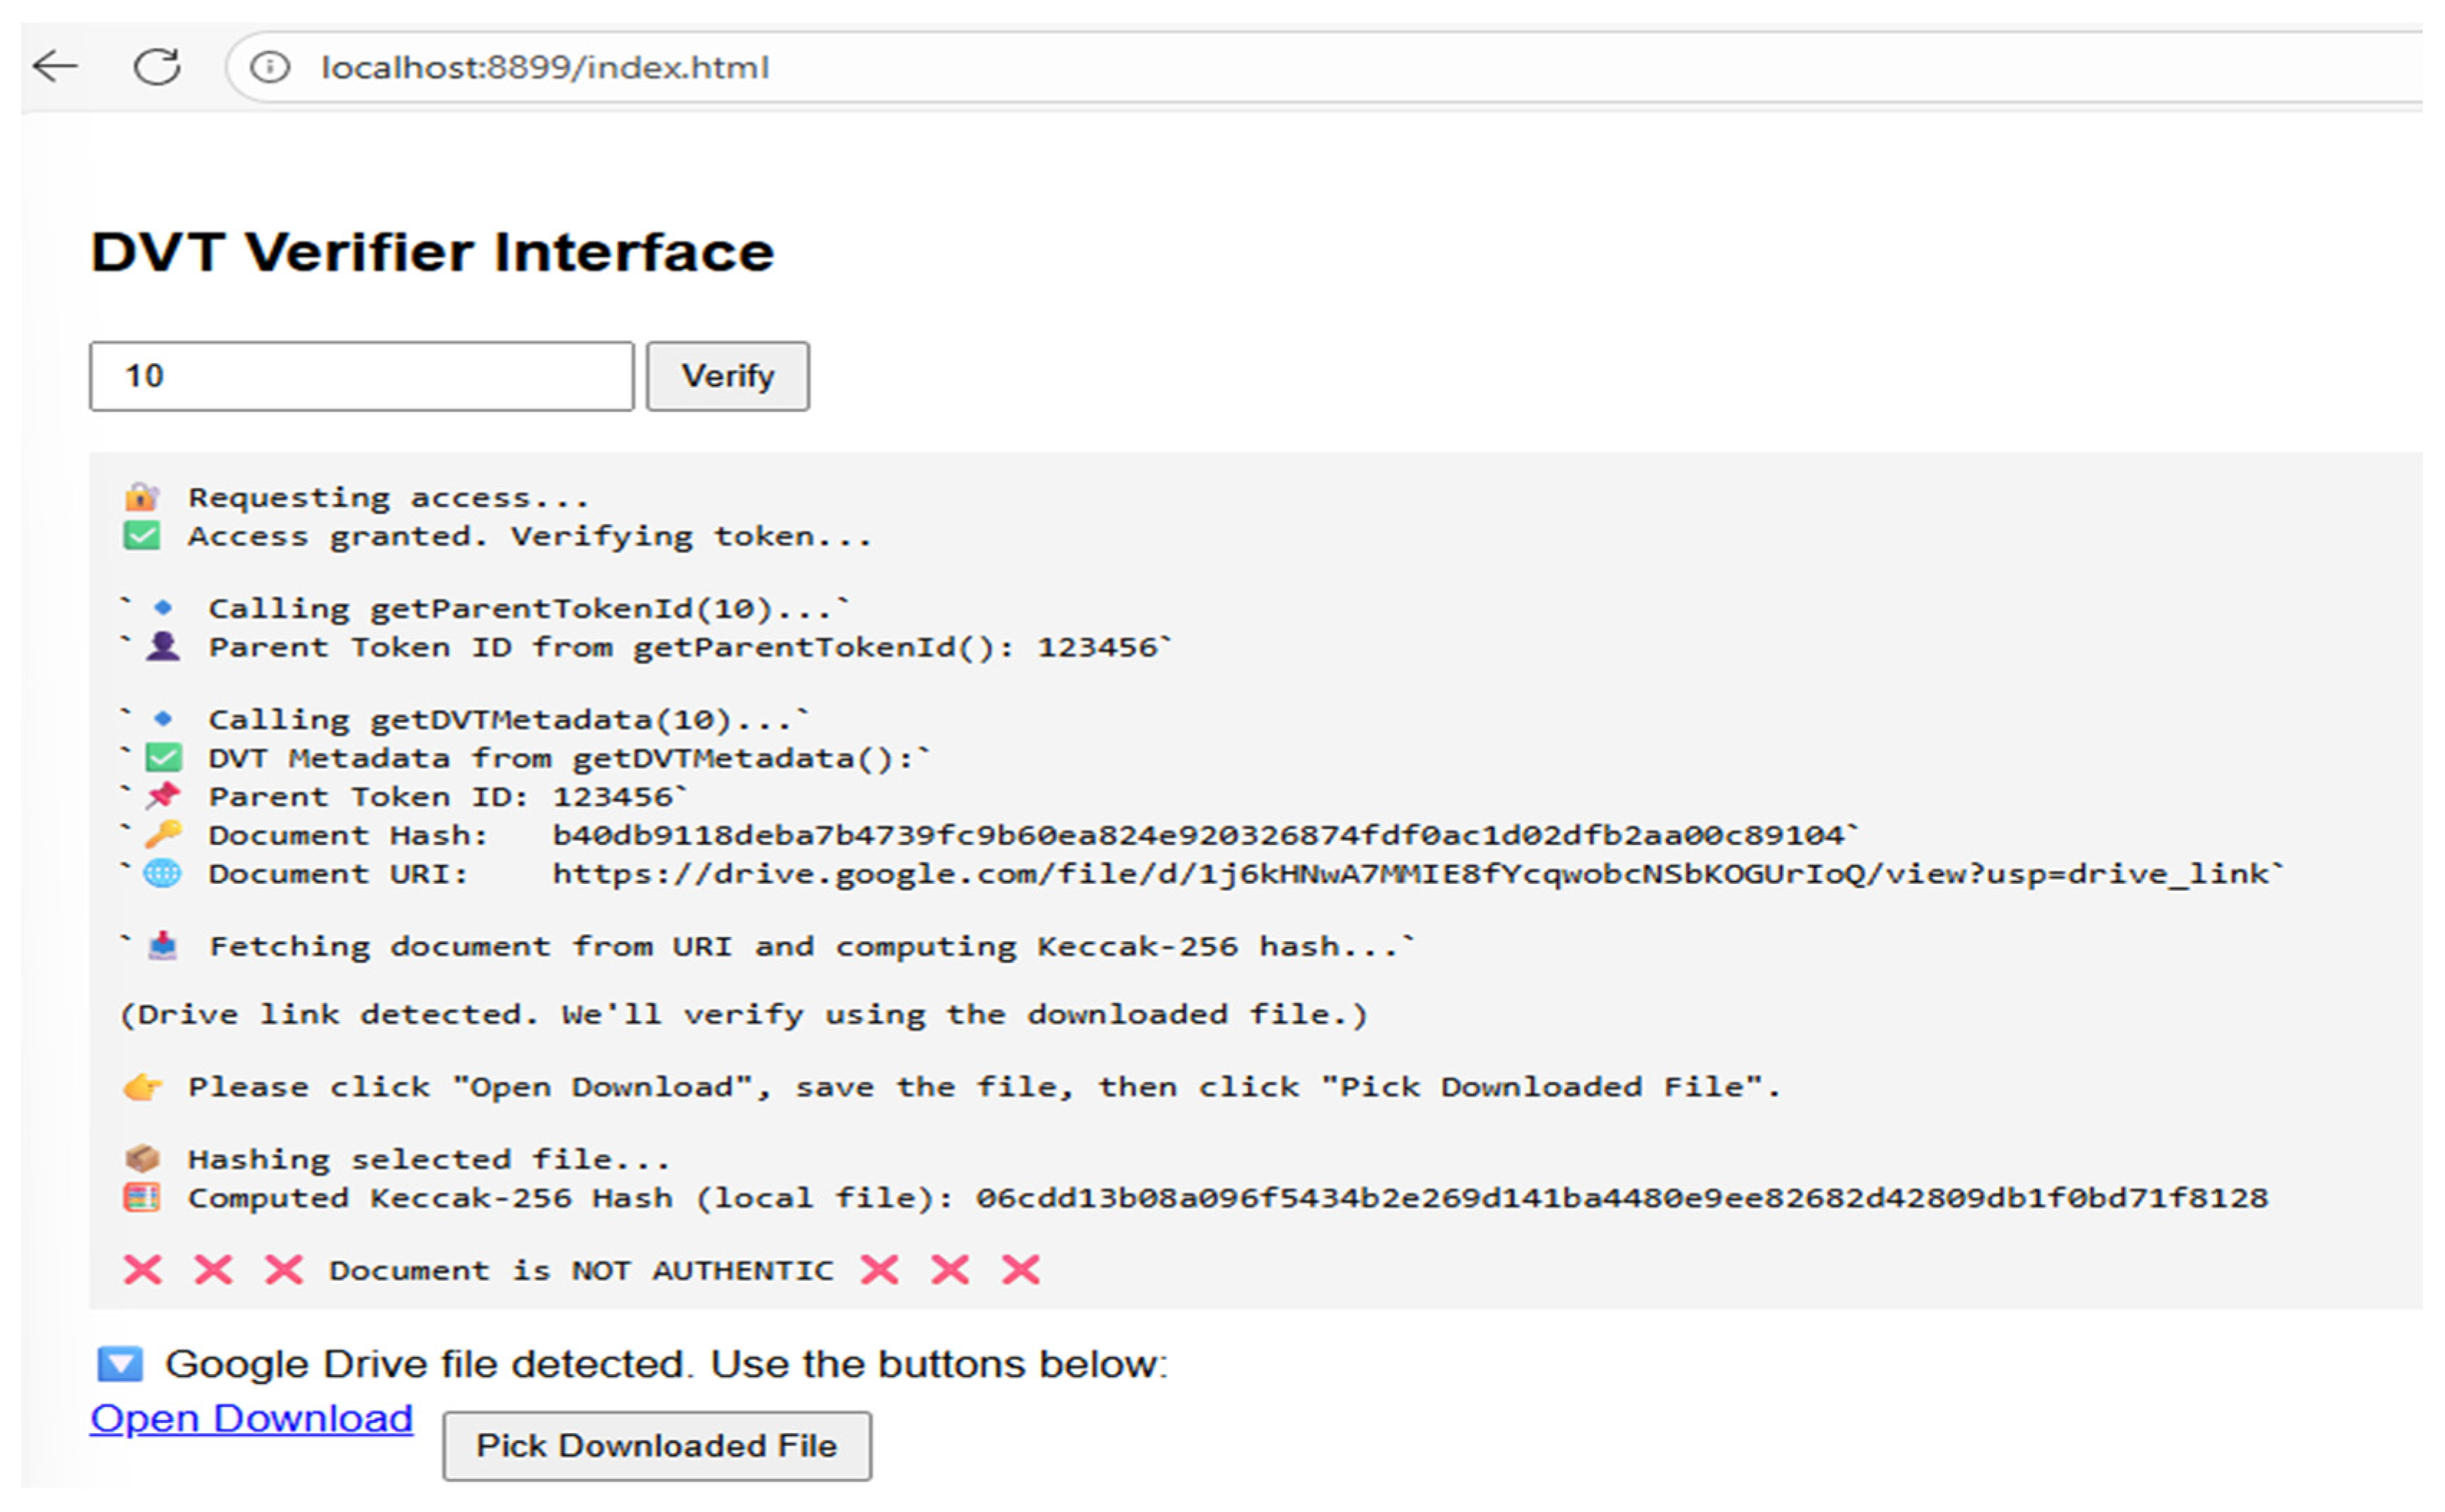The width and height of the screenshot is (2445, 1512).
Task: Click the globe icon beside Document URI
Action: [162, 873]
